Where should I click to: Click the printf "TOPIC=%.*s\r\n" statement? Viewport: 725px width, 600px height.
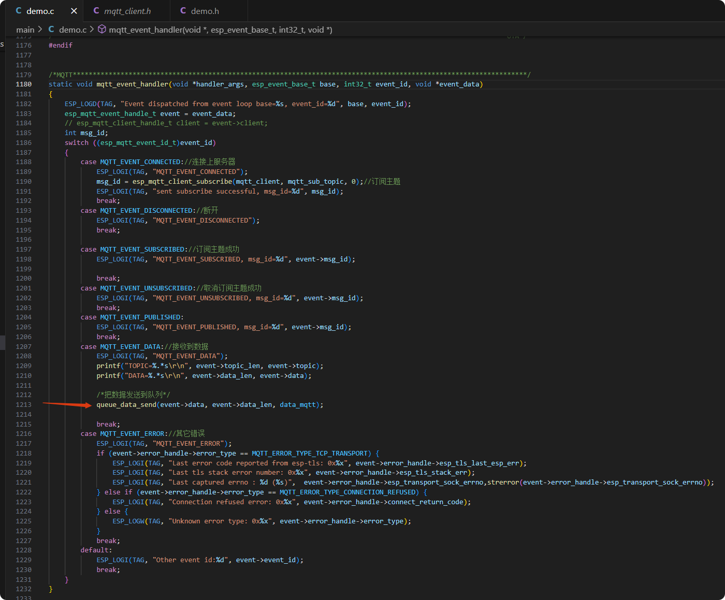point(210,366)
